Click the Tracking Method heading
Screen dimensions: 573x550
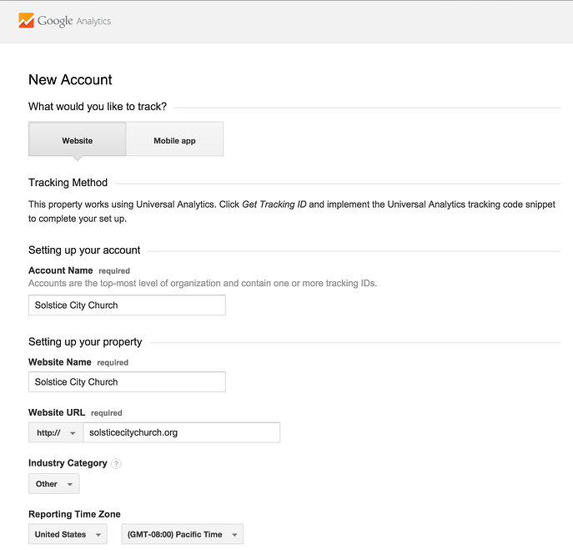coord(68,183)
